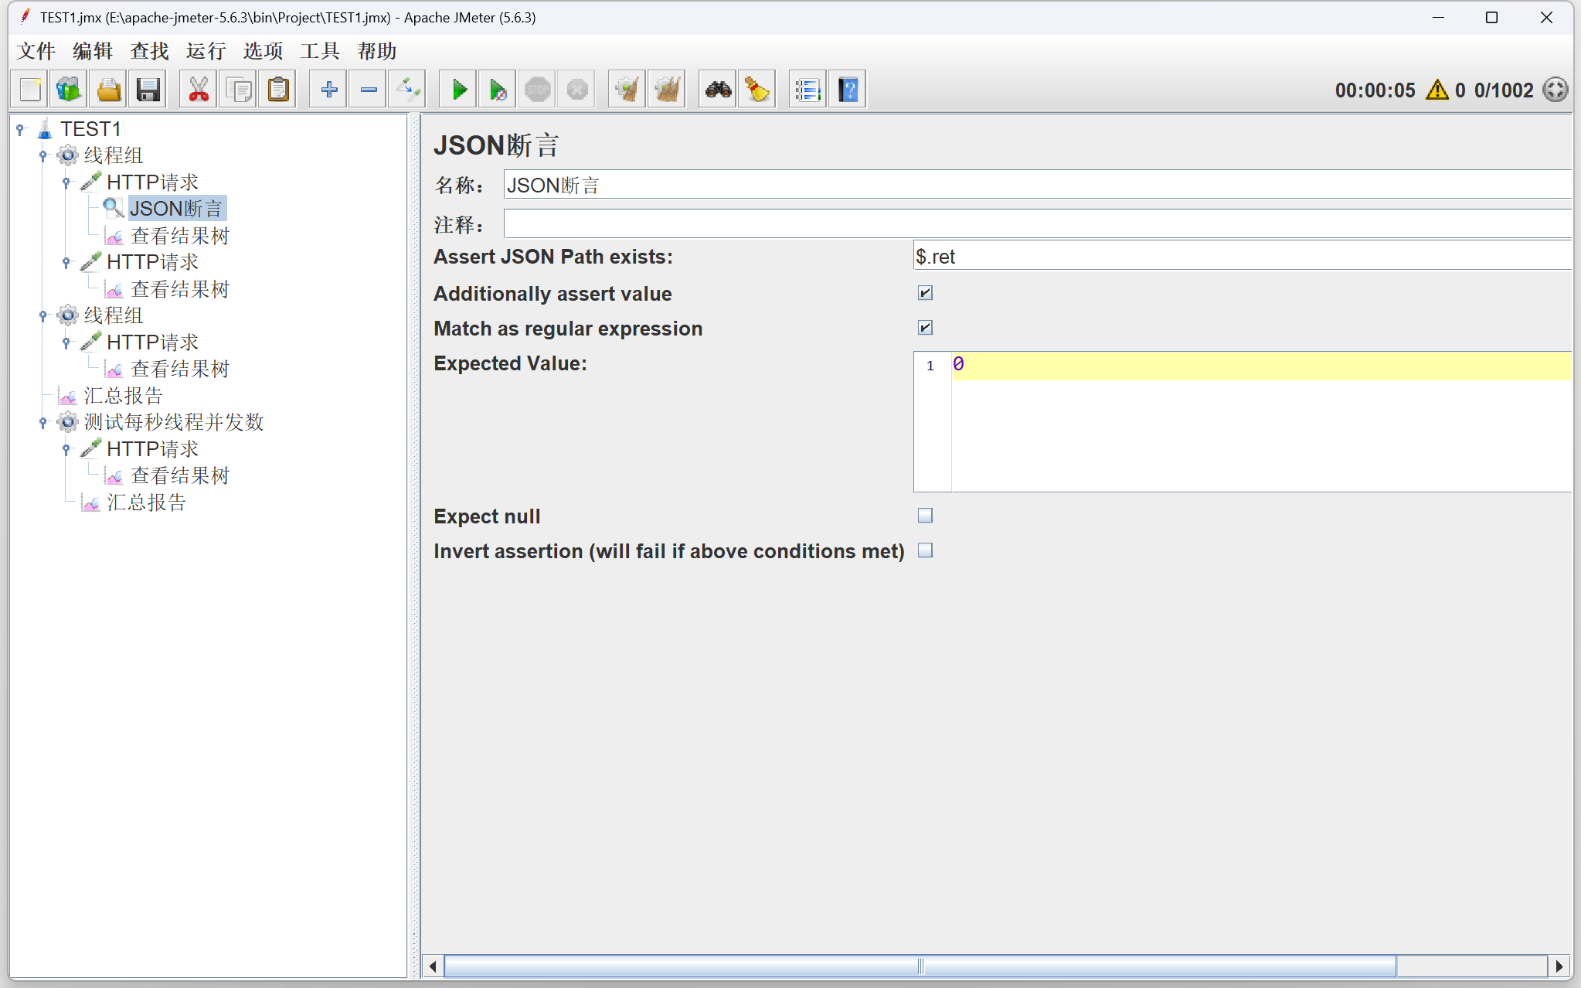Collapse the second 线程组 node

(43, 315)
